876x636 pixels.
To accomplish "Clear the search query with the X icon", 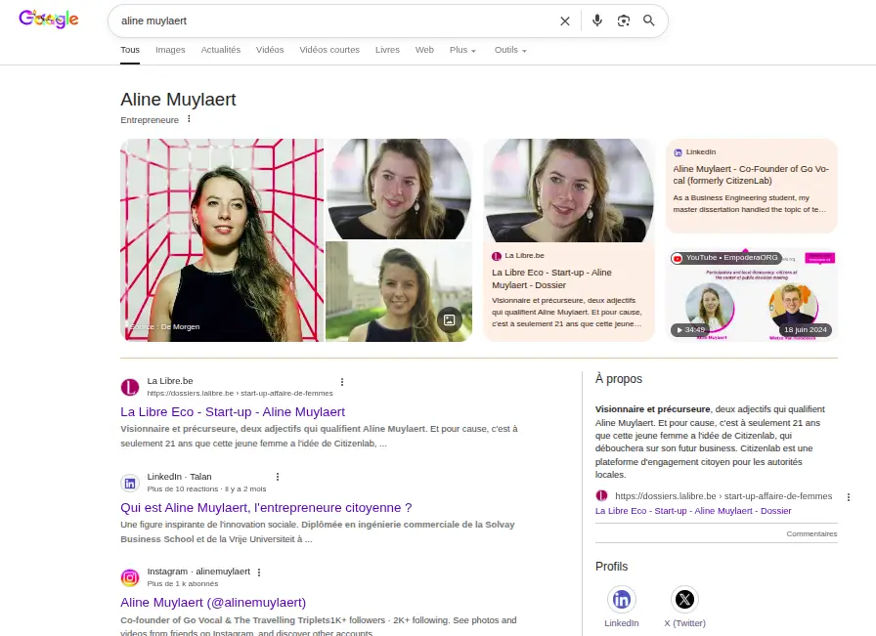I will point(564,21).
